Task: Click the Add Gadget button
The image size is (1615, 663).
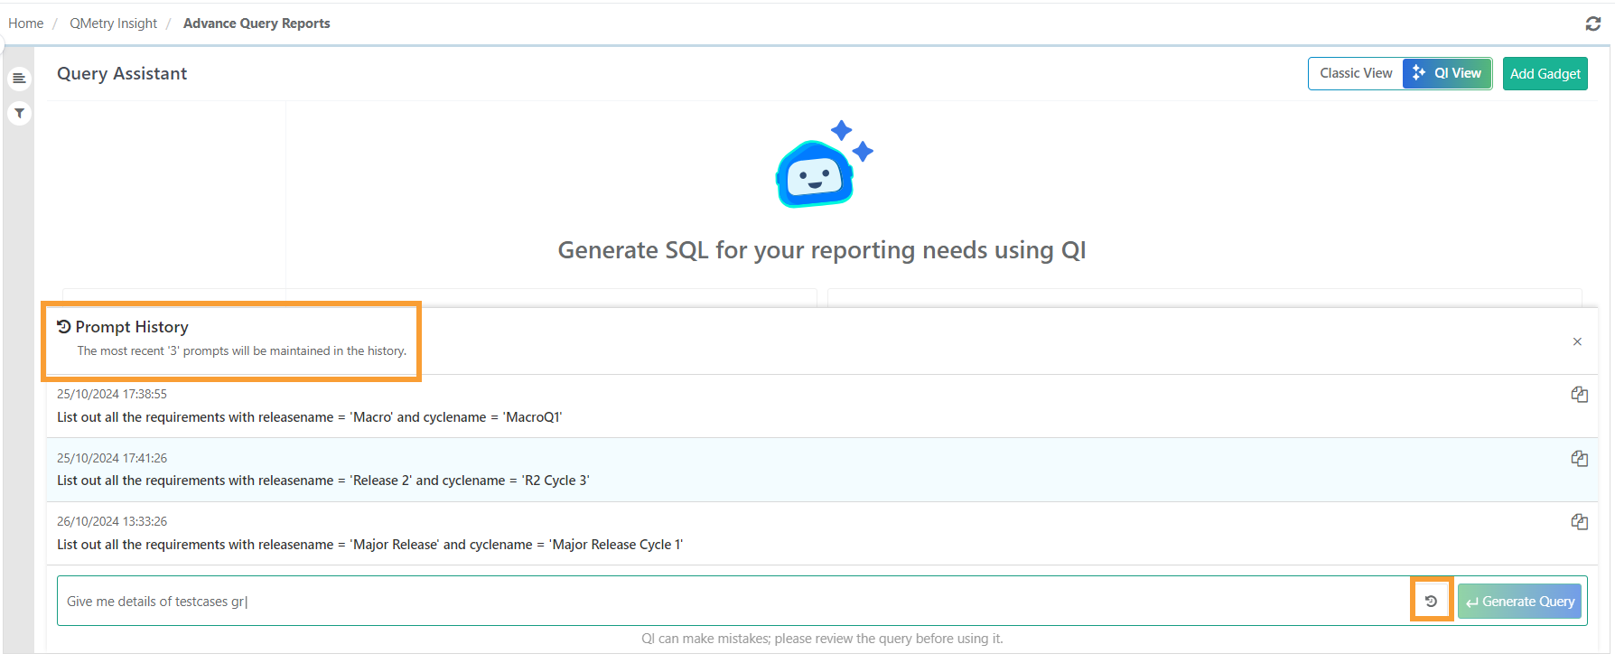Action: pos(1545,74)
